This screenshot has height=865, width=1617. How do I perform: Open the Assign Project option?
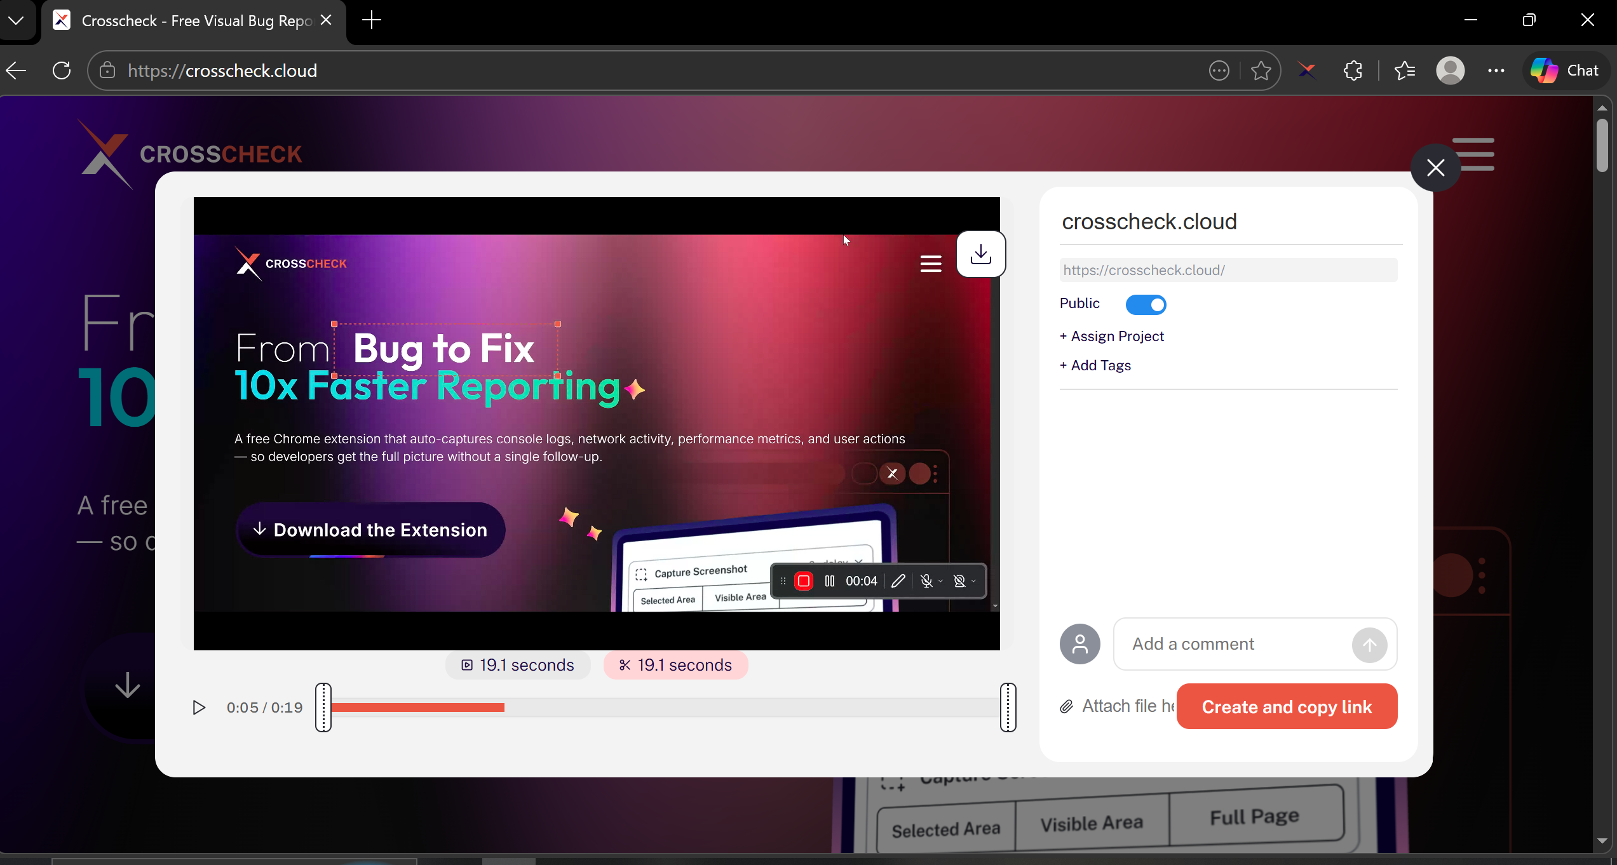tap(1111, 336)
